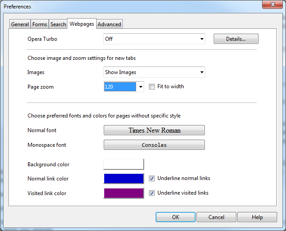
Task: Click the Cancel button
Action: click(216, 217)
